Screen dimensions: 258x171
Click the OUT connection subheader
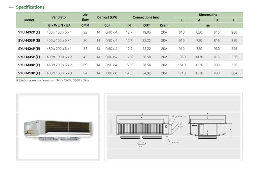tap(146, 25)
